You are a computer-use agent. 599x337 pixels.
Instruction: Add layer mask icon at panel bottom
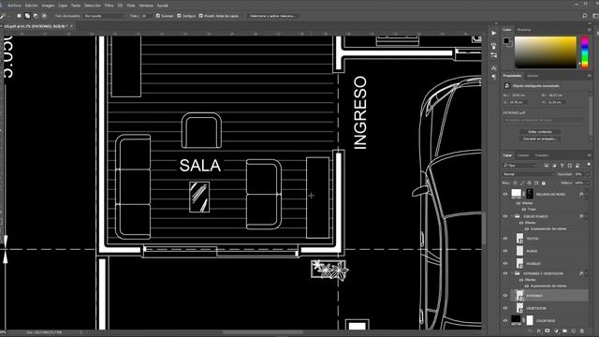(547, 330)
